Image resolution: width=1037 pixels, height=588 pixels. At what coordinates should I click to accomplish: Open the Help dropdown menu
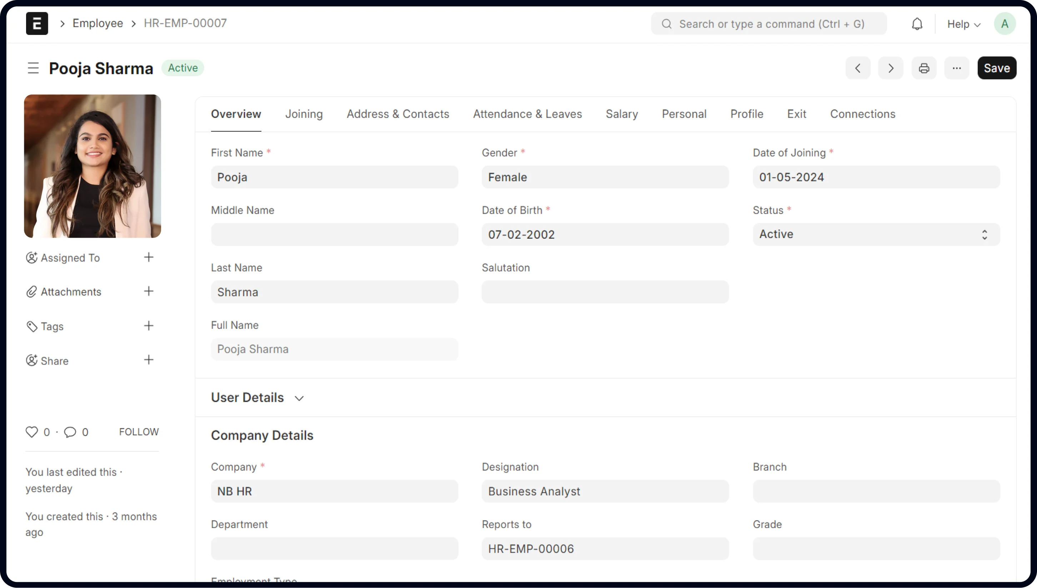coord(963,24)
